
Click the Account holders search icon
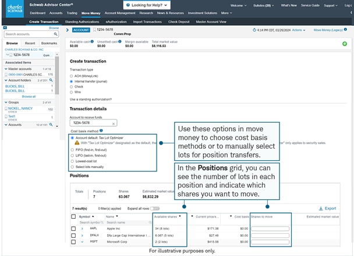51,80
